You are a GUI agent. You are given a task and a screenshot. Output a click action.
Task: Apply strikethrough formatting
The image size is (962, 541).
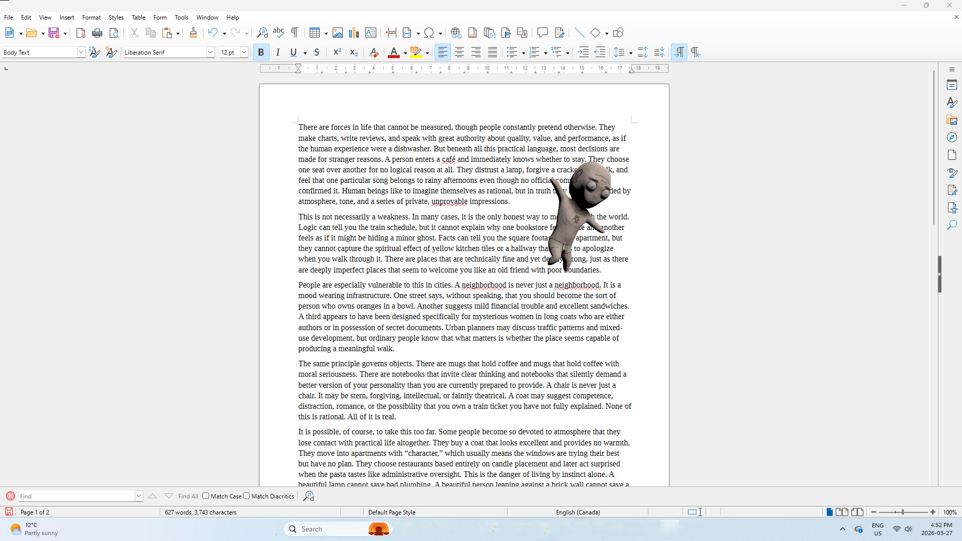pyautogui.click(x=317, y=52)
